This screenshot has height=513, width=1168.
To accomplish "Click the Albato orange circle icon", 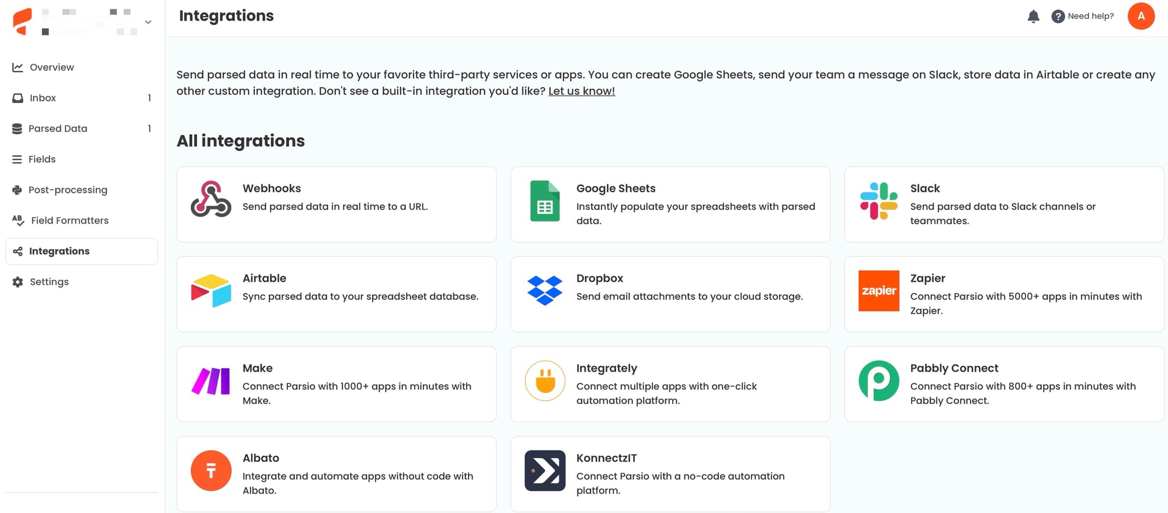I will coord(211,470).
